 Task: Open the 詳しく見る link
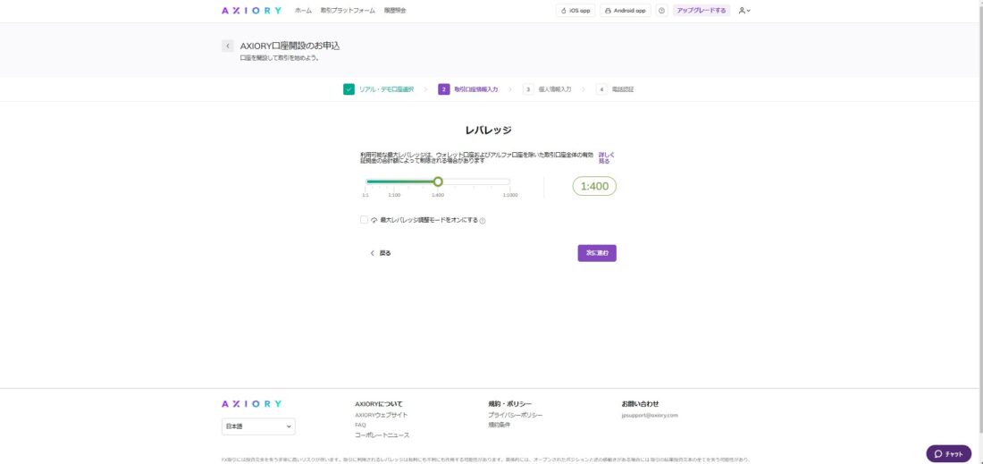(x=605, y=157)
